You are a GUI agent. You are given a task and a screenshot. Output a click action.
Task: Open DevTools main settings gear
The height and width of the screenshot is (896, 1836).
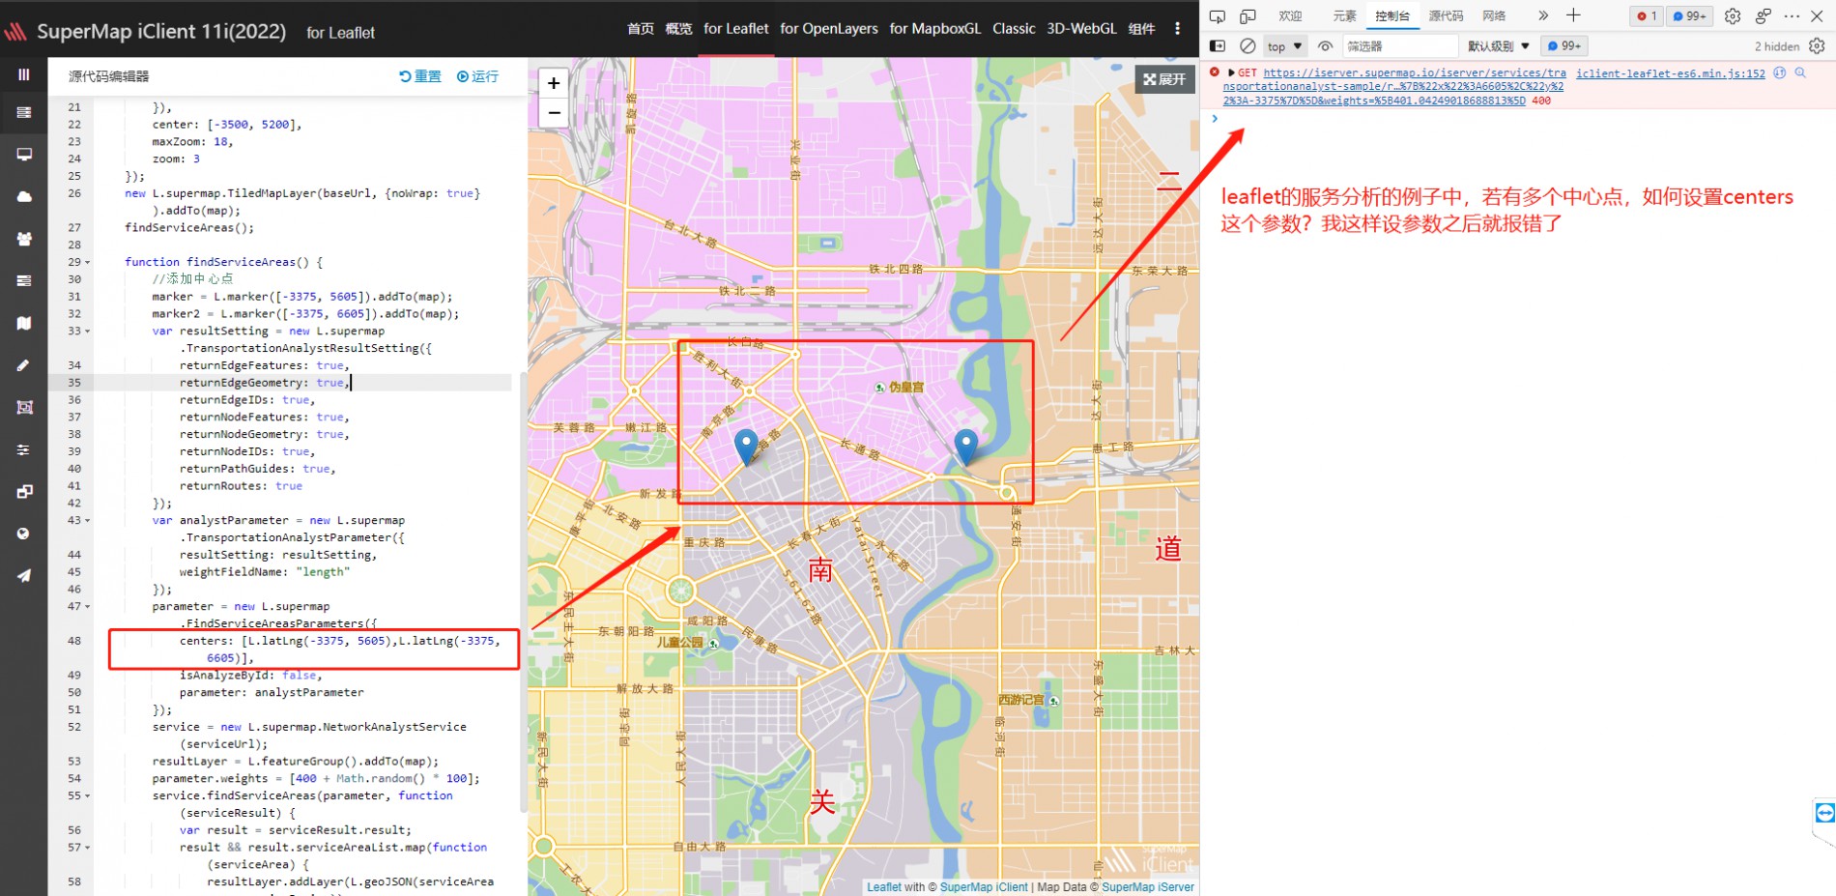point(1733,16)
